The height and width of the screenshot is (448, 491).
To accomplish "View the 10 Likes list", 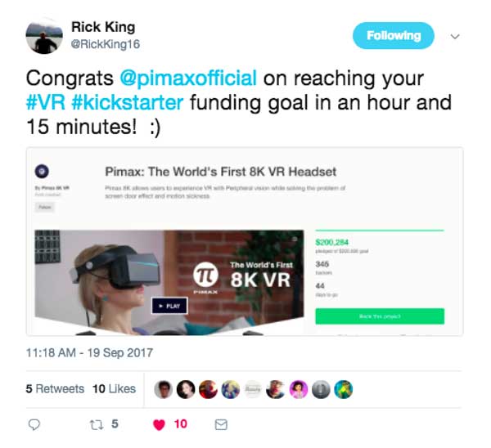I will click(x=114, y=389).
